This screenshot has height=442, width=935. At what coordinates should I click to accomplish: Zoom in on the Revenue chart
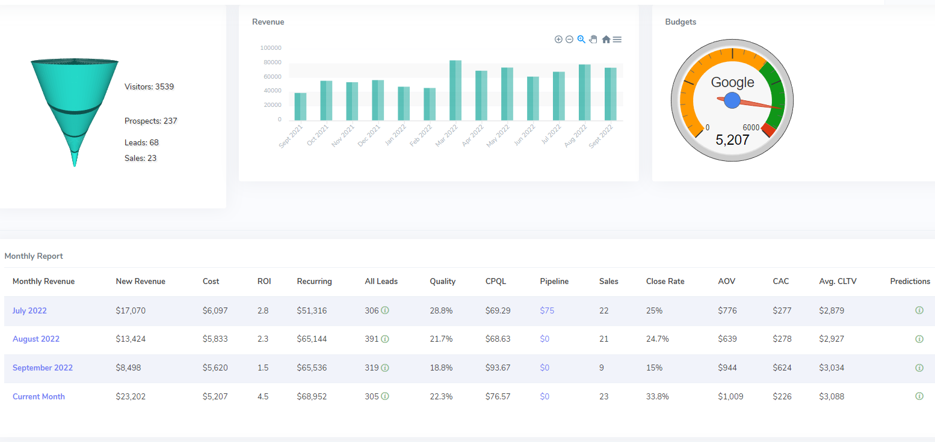[x=558, y=39]
